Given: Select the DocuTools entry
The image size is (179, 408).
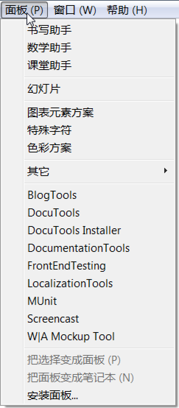Looking at the screenshot, I should (x=99, y=213).
